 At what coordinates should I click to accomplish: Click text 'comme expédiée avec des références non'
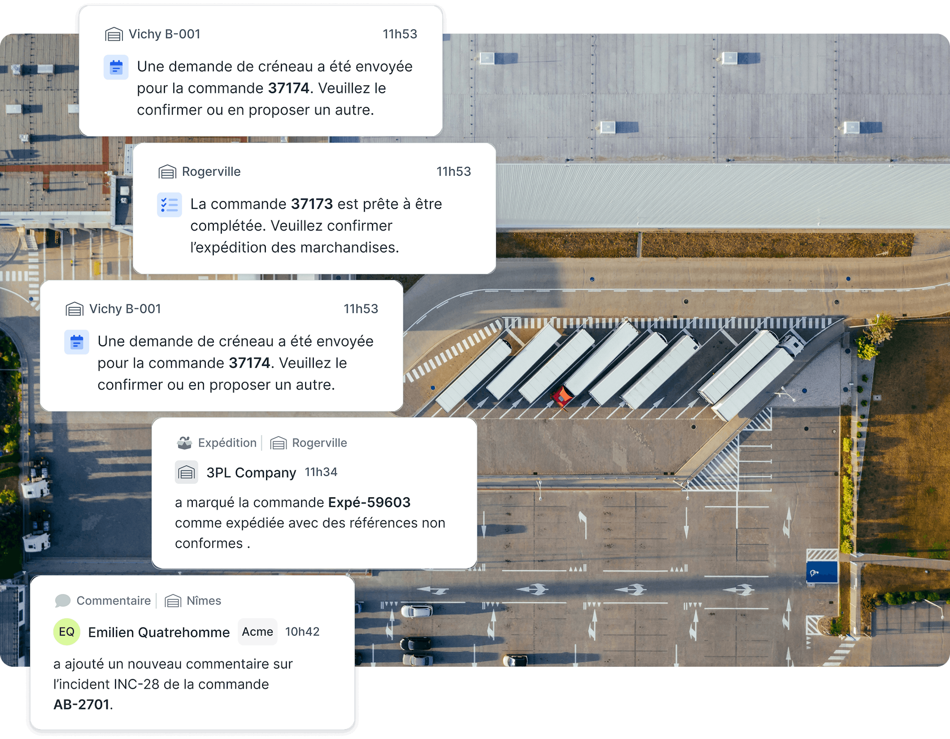click(x=310, y=523)
